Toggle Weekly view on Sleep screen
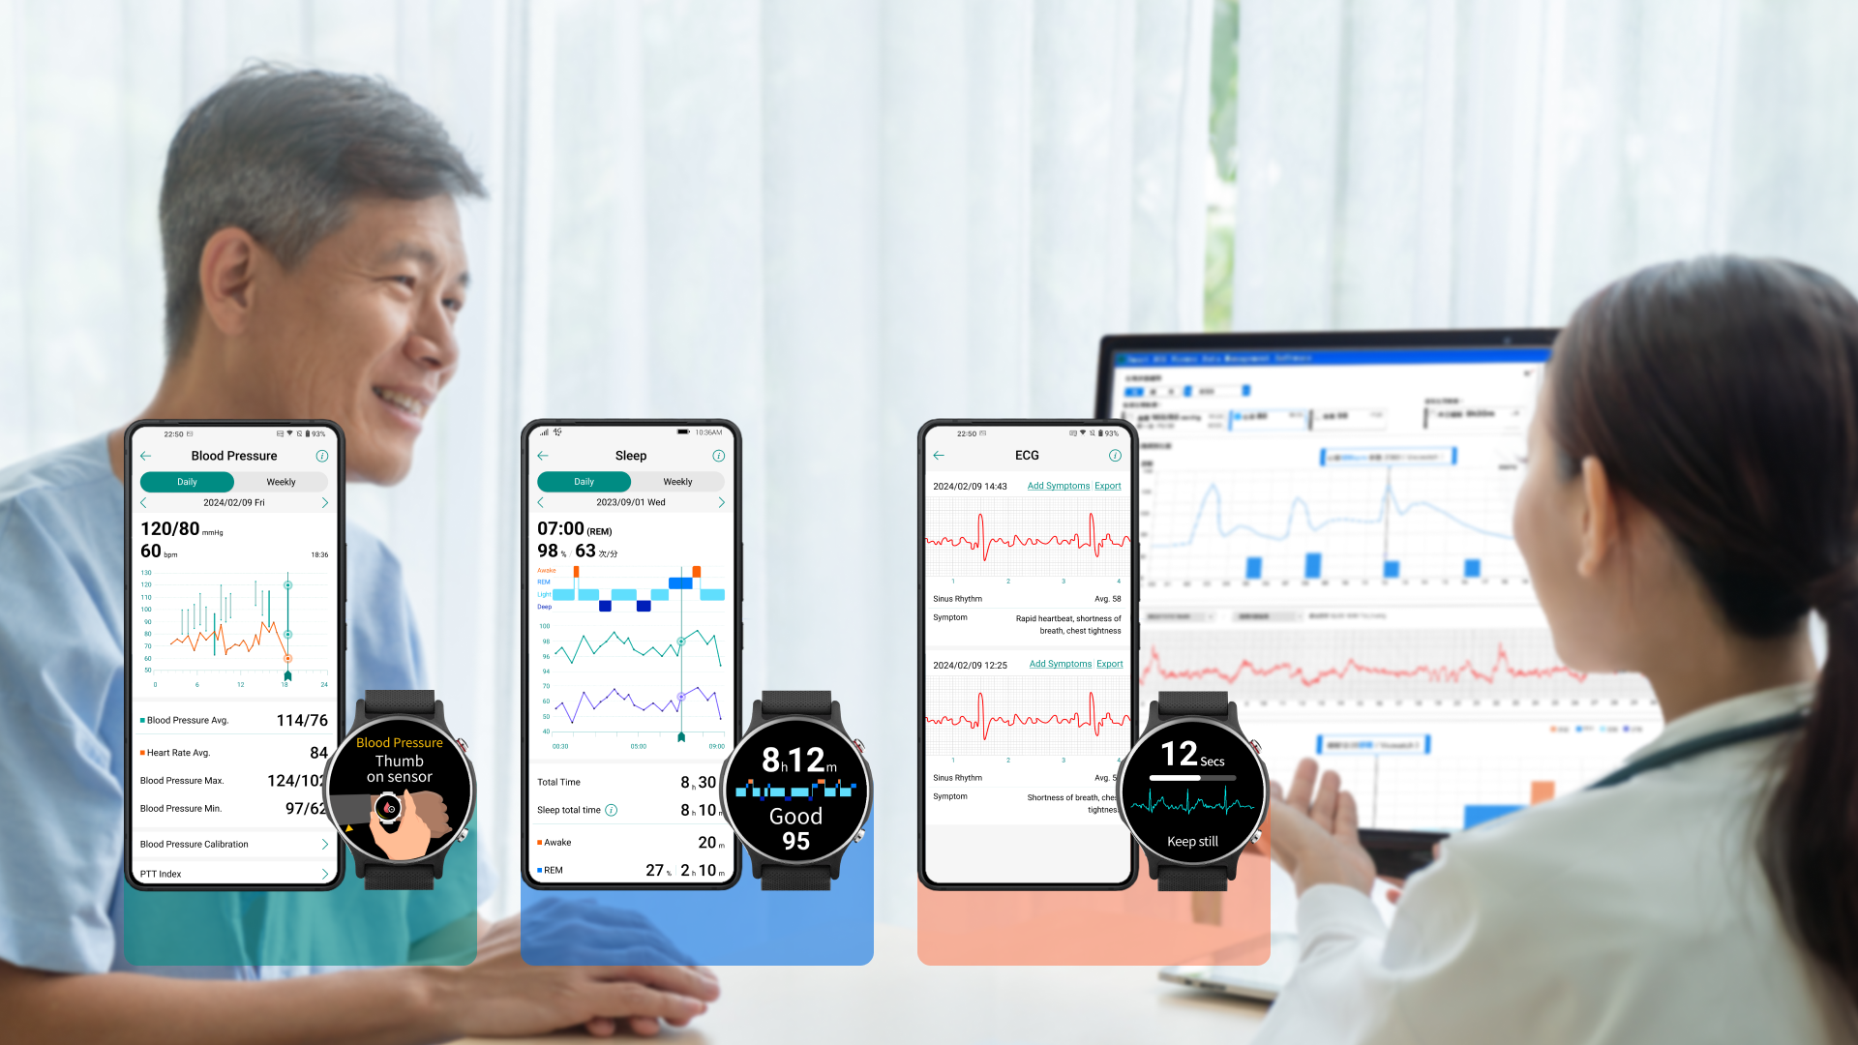This screenshot has height=1045, width=1858. (x=676, y=481)
